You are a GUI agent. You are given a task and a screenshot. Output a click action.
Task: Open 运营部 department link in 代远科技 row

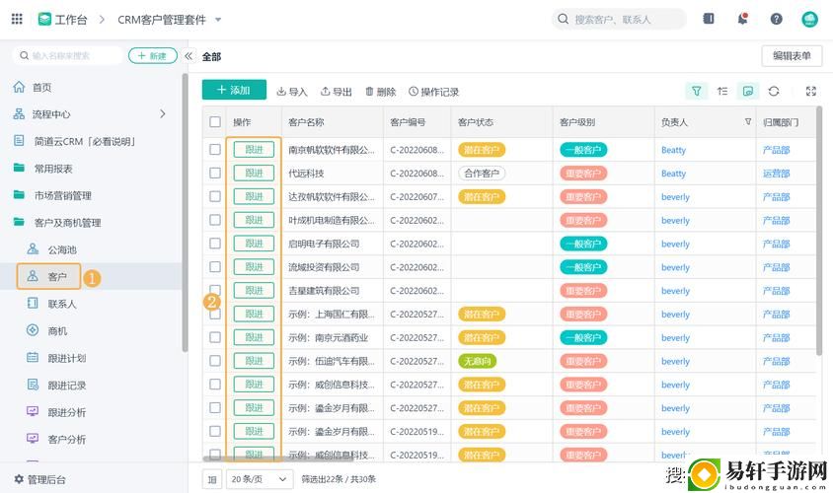(776, 173)
